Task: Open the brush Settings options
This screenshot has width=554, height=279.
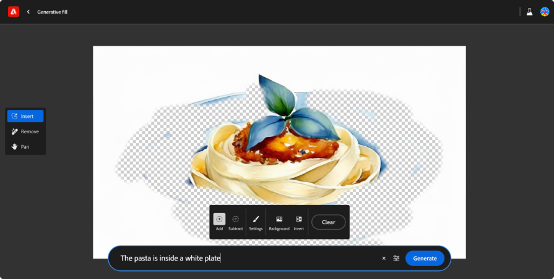Action: coord(256,222)
